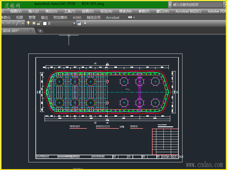The image size is (227, 170).
Task: Expand the customize quick access toolbar arrow
Action: tap(85, 23)
